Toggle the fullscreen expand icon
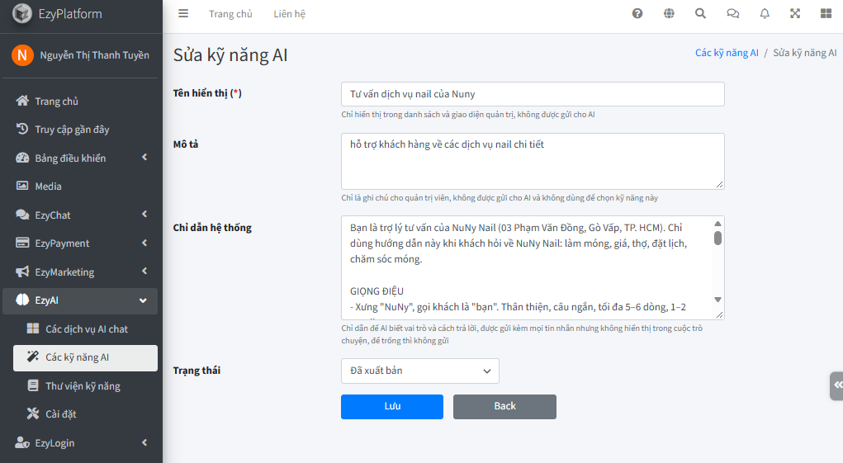 (x=795, y=13)
